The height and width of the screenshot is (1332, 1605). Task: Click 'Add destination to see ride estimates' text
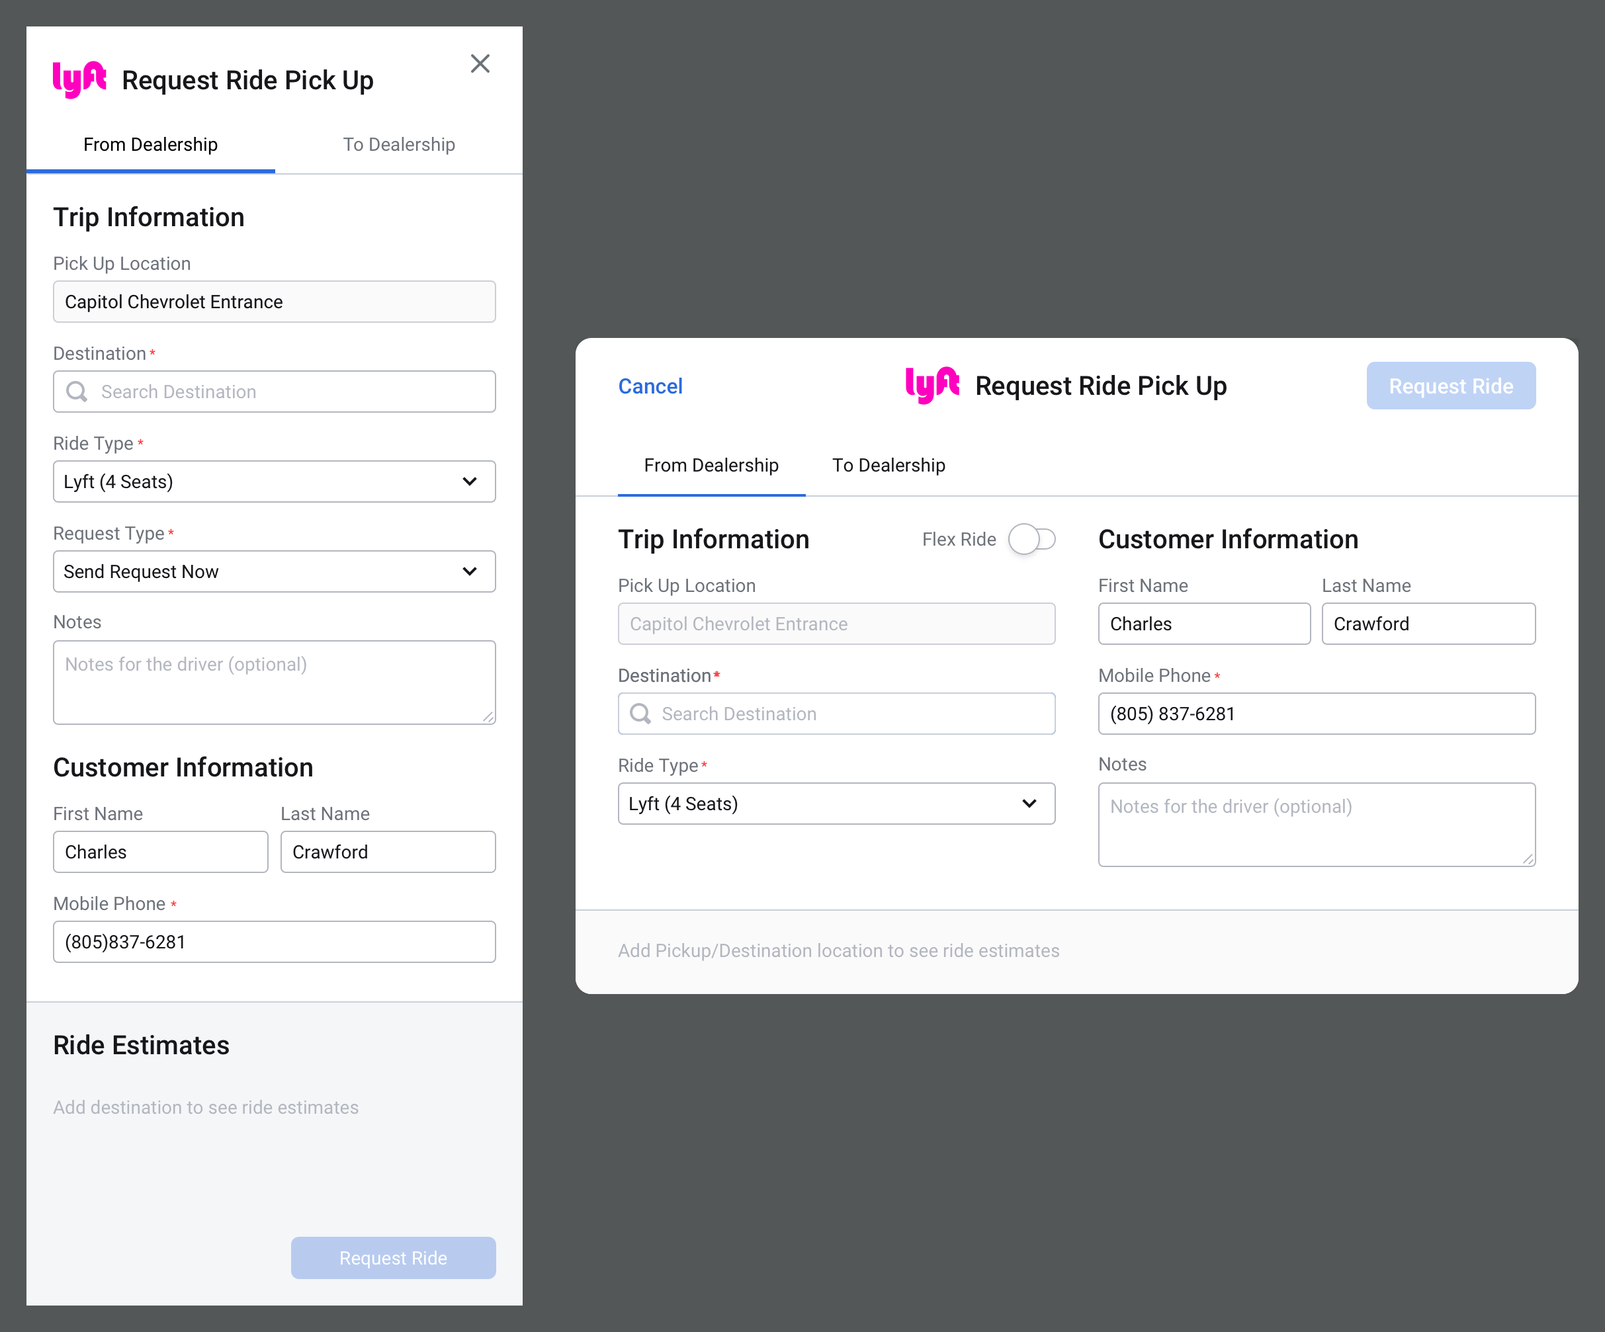point(206,1107)
